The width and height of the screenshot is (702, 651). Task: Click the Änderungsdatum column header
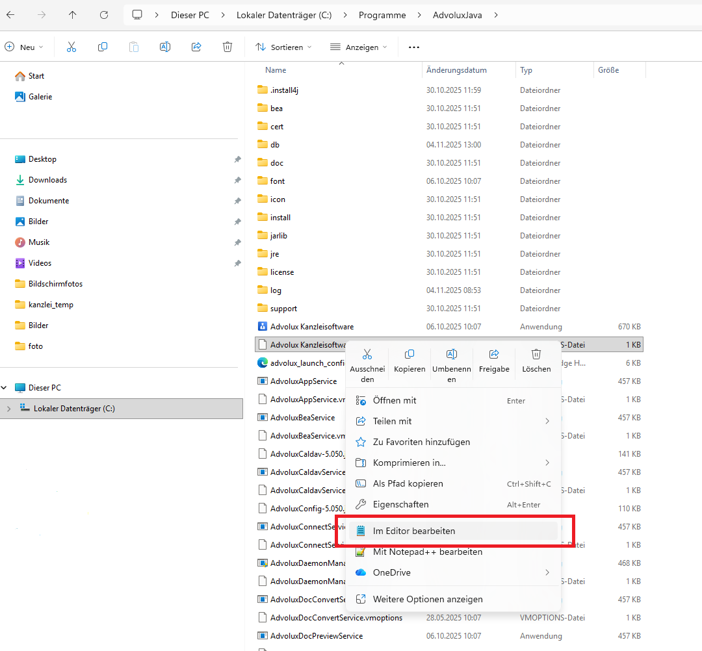pyautogui.click(x=456, y=70)
